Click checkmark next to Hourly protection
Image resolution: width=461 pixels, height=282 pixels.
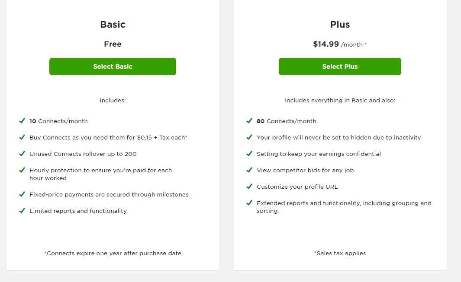click(x=22, y=170)
